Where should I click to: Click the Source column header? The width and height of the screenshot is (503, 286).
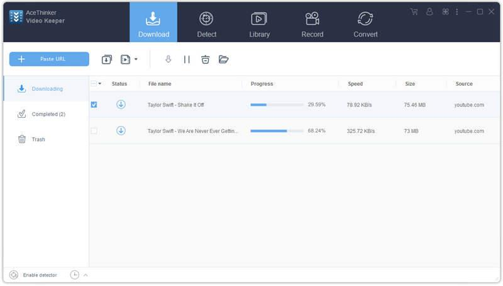click(x=464, y=84)
